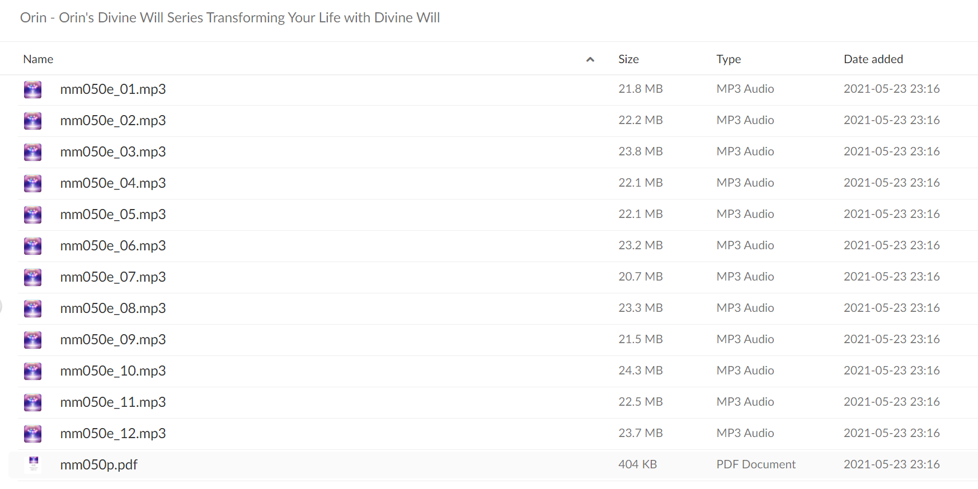978x489 pixels.
Task: Click the mm050e_03.mp3 audio file icon
Action: [32, 152]
